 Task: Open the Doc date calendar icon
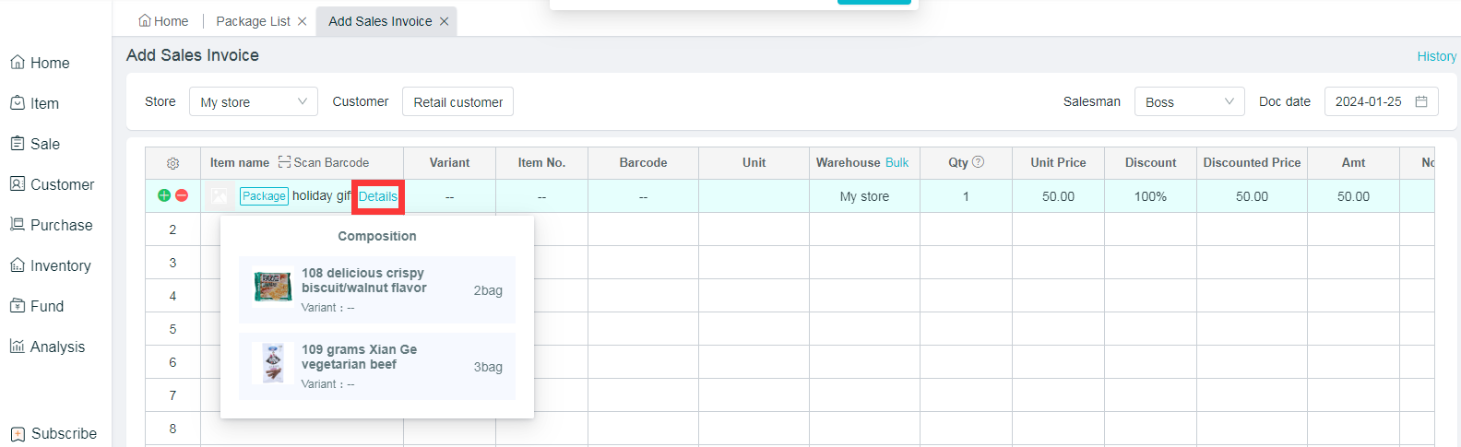[1421, 101]
